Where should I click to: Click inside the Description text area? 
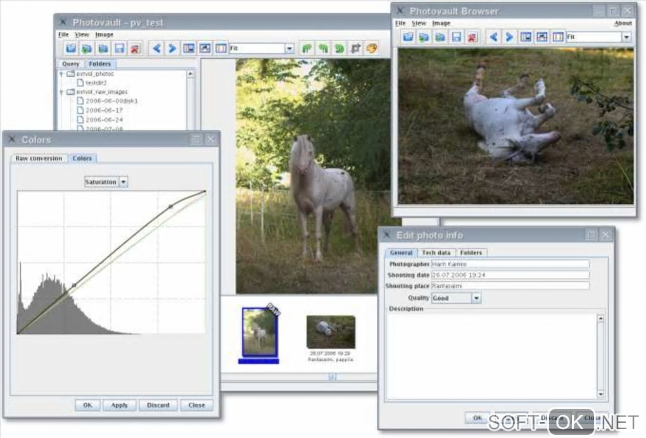pos(491,357)
